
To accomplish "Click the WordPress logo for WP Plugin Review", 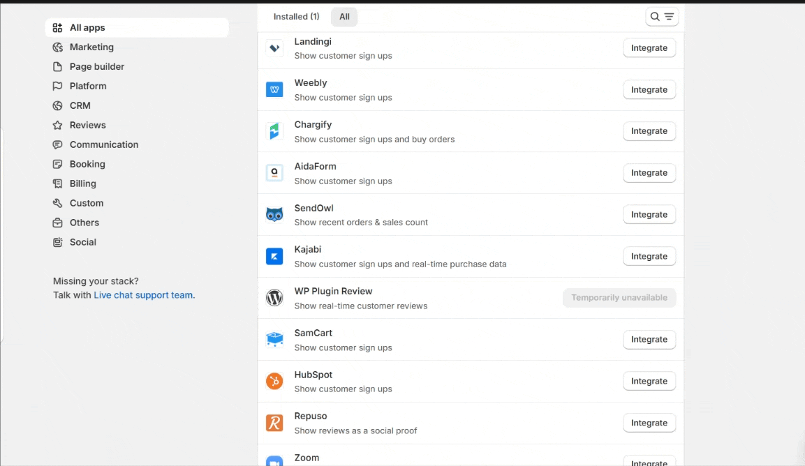I will [274, 298].
